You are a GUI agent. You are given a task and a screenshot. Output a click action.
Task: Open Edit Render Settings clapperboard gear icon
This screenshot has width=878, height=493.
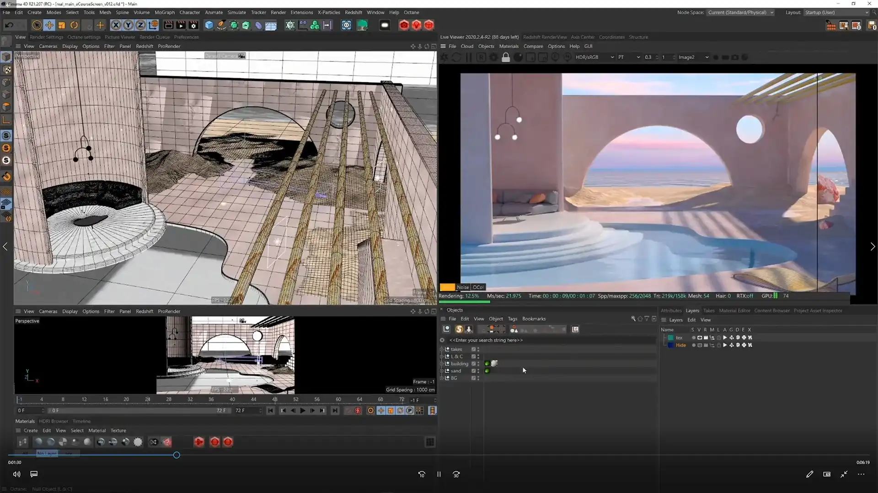pyautogui.click(x=193, y=25)
